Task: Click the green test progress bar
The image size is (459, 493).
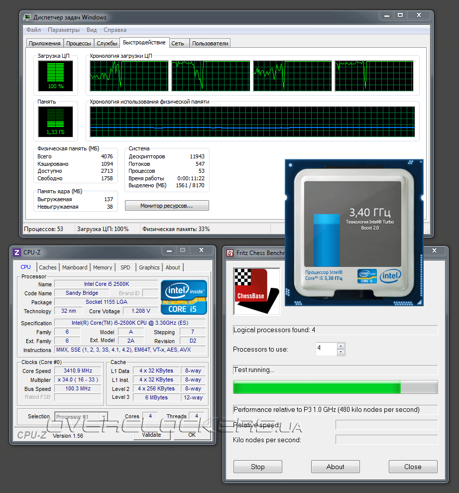Action: (x=336, y=387)
